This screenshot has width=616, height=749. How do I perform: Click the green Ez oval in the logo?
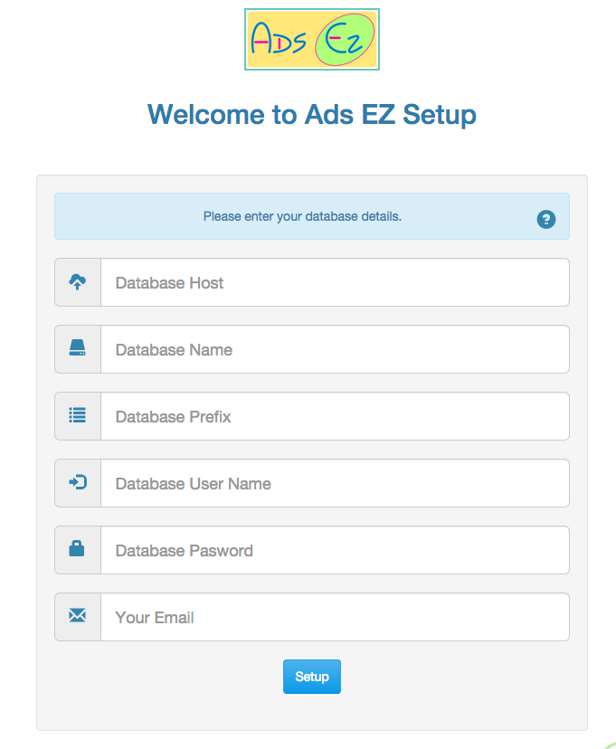click(345, 40)
